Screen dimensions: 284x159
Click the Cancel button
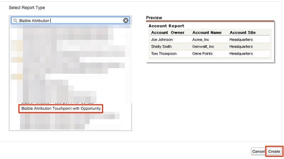258,151
